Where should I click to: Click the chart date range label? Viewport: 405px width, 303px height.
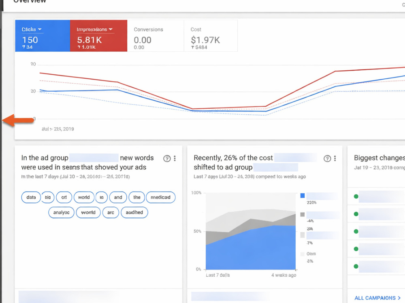click(x=58, y=129)
